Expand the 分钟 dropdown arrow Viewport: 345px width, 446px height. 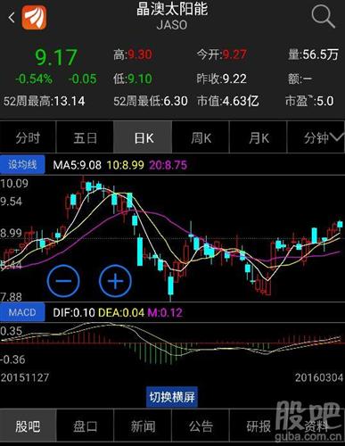337,137
